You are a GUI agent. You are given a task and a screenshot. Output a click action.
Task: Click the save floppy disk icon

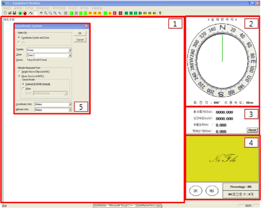tap(15, 13)
